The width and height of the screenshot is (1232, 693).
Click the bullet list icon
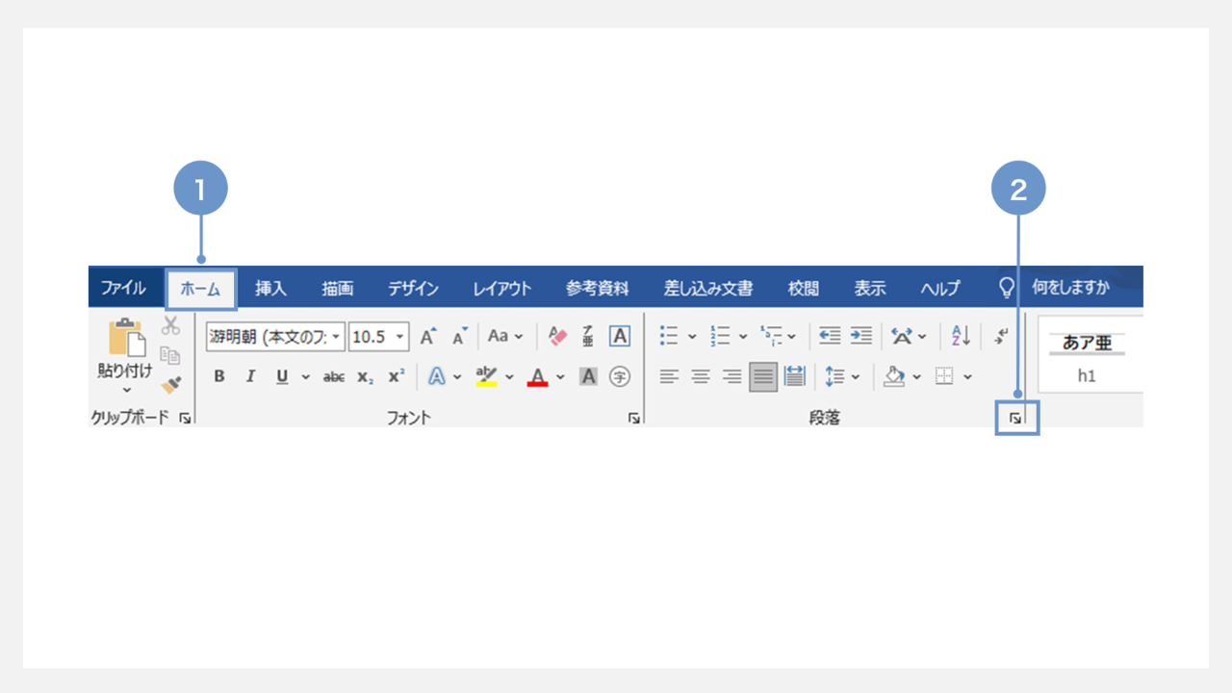point(669,336)
